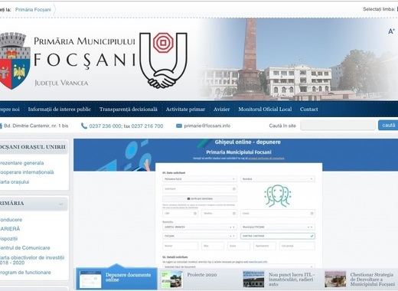Open Transparență decizională menu
The width and height of the screenshot is (398, 291).
(x=129, y=110)
